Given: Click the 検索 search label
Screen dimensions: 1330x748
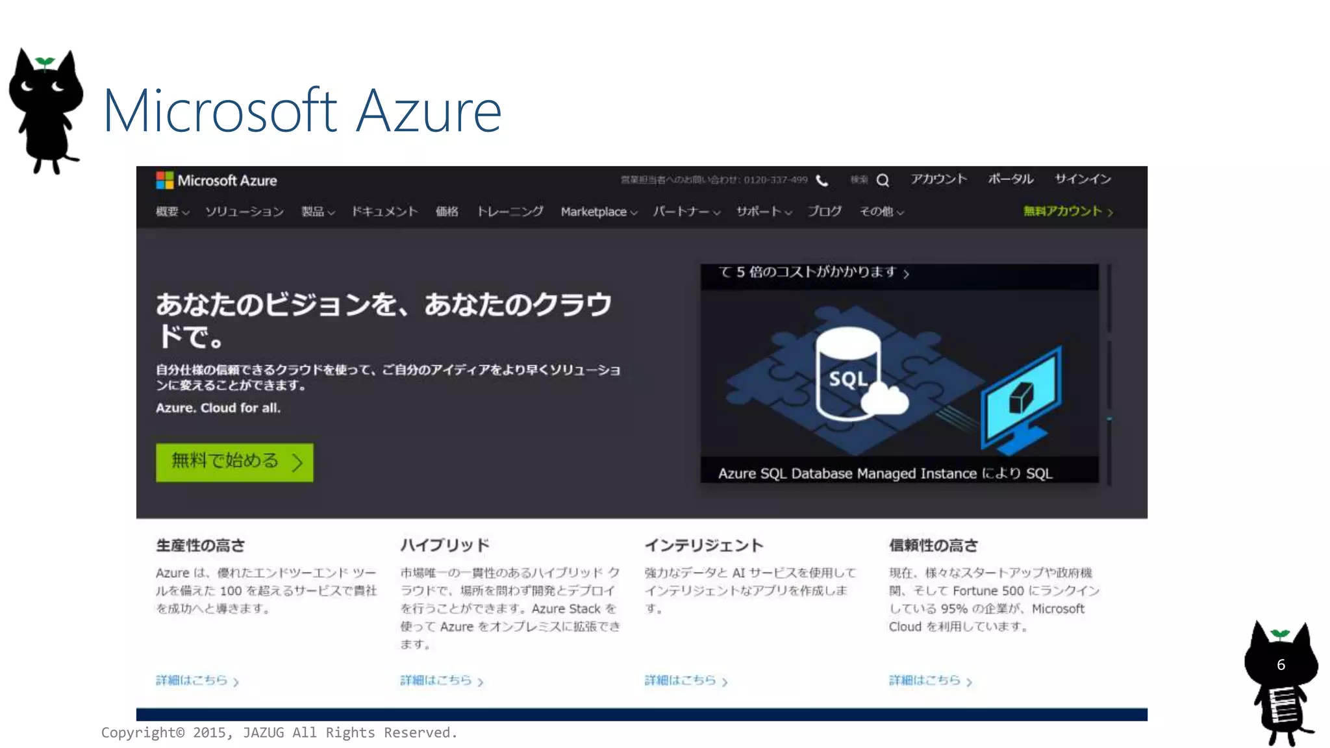Looking at the screenshot, I should tap(859, 180).
